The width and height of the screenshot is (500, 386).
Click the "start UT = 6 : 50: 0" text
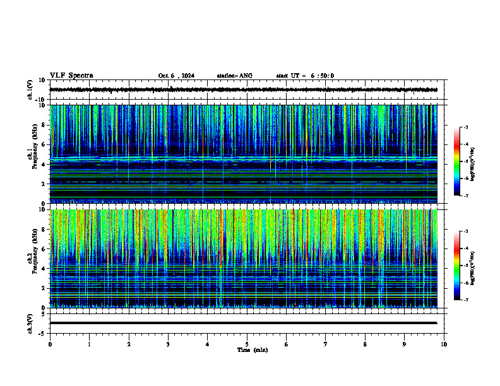(x=305, y=76)
